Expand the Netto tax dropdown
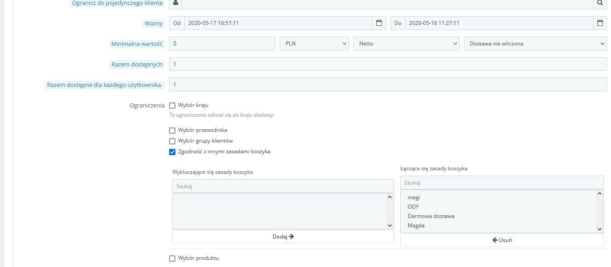The width and height of the screenshot is (611, 267). (407, 44)
